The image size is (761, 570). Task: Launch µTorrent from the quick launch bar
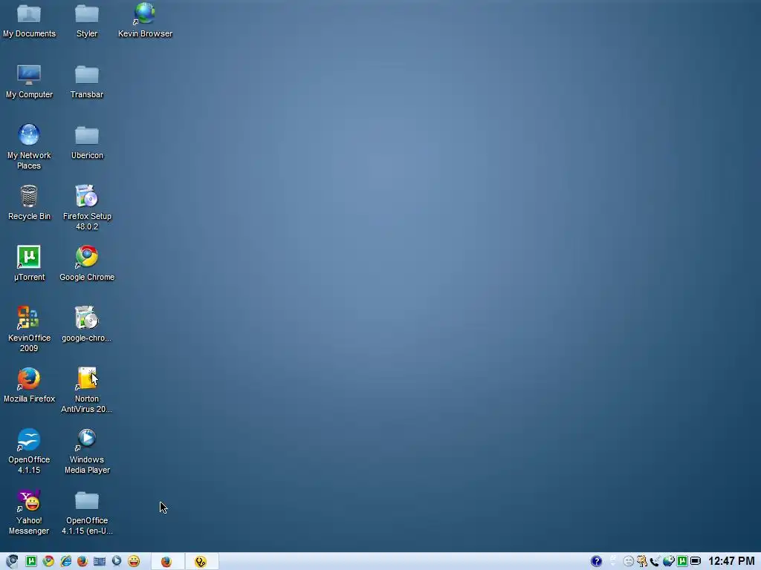(31, 561)
